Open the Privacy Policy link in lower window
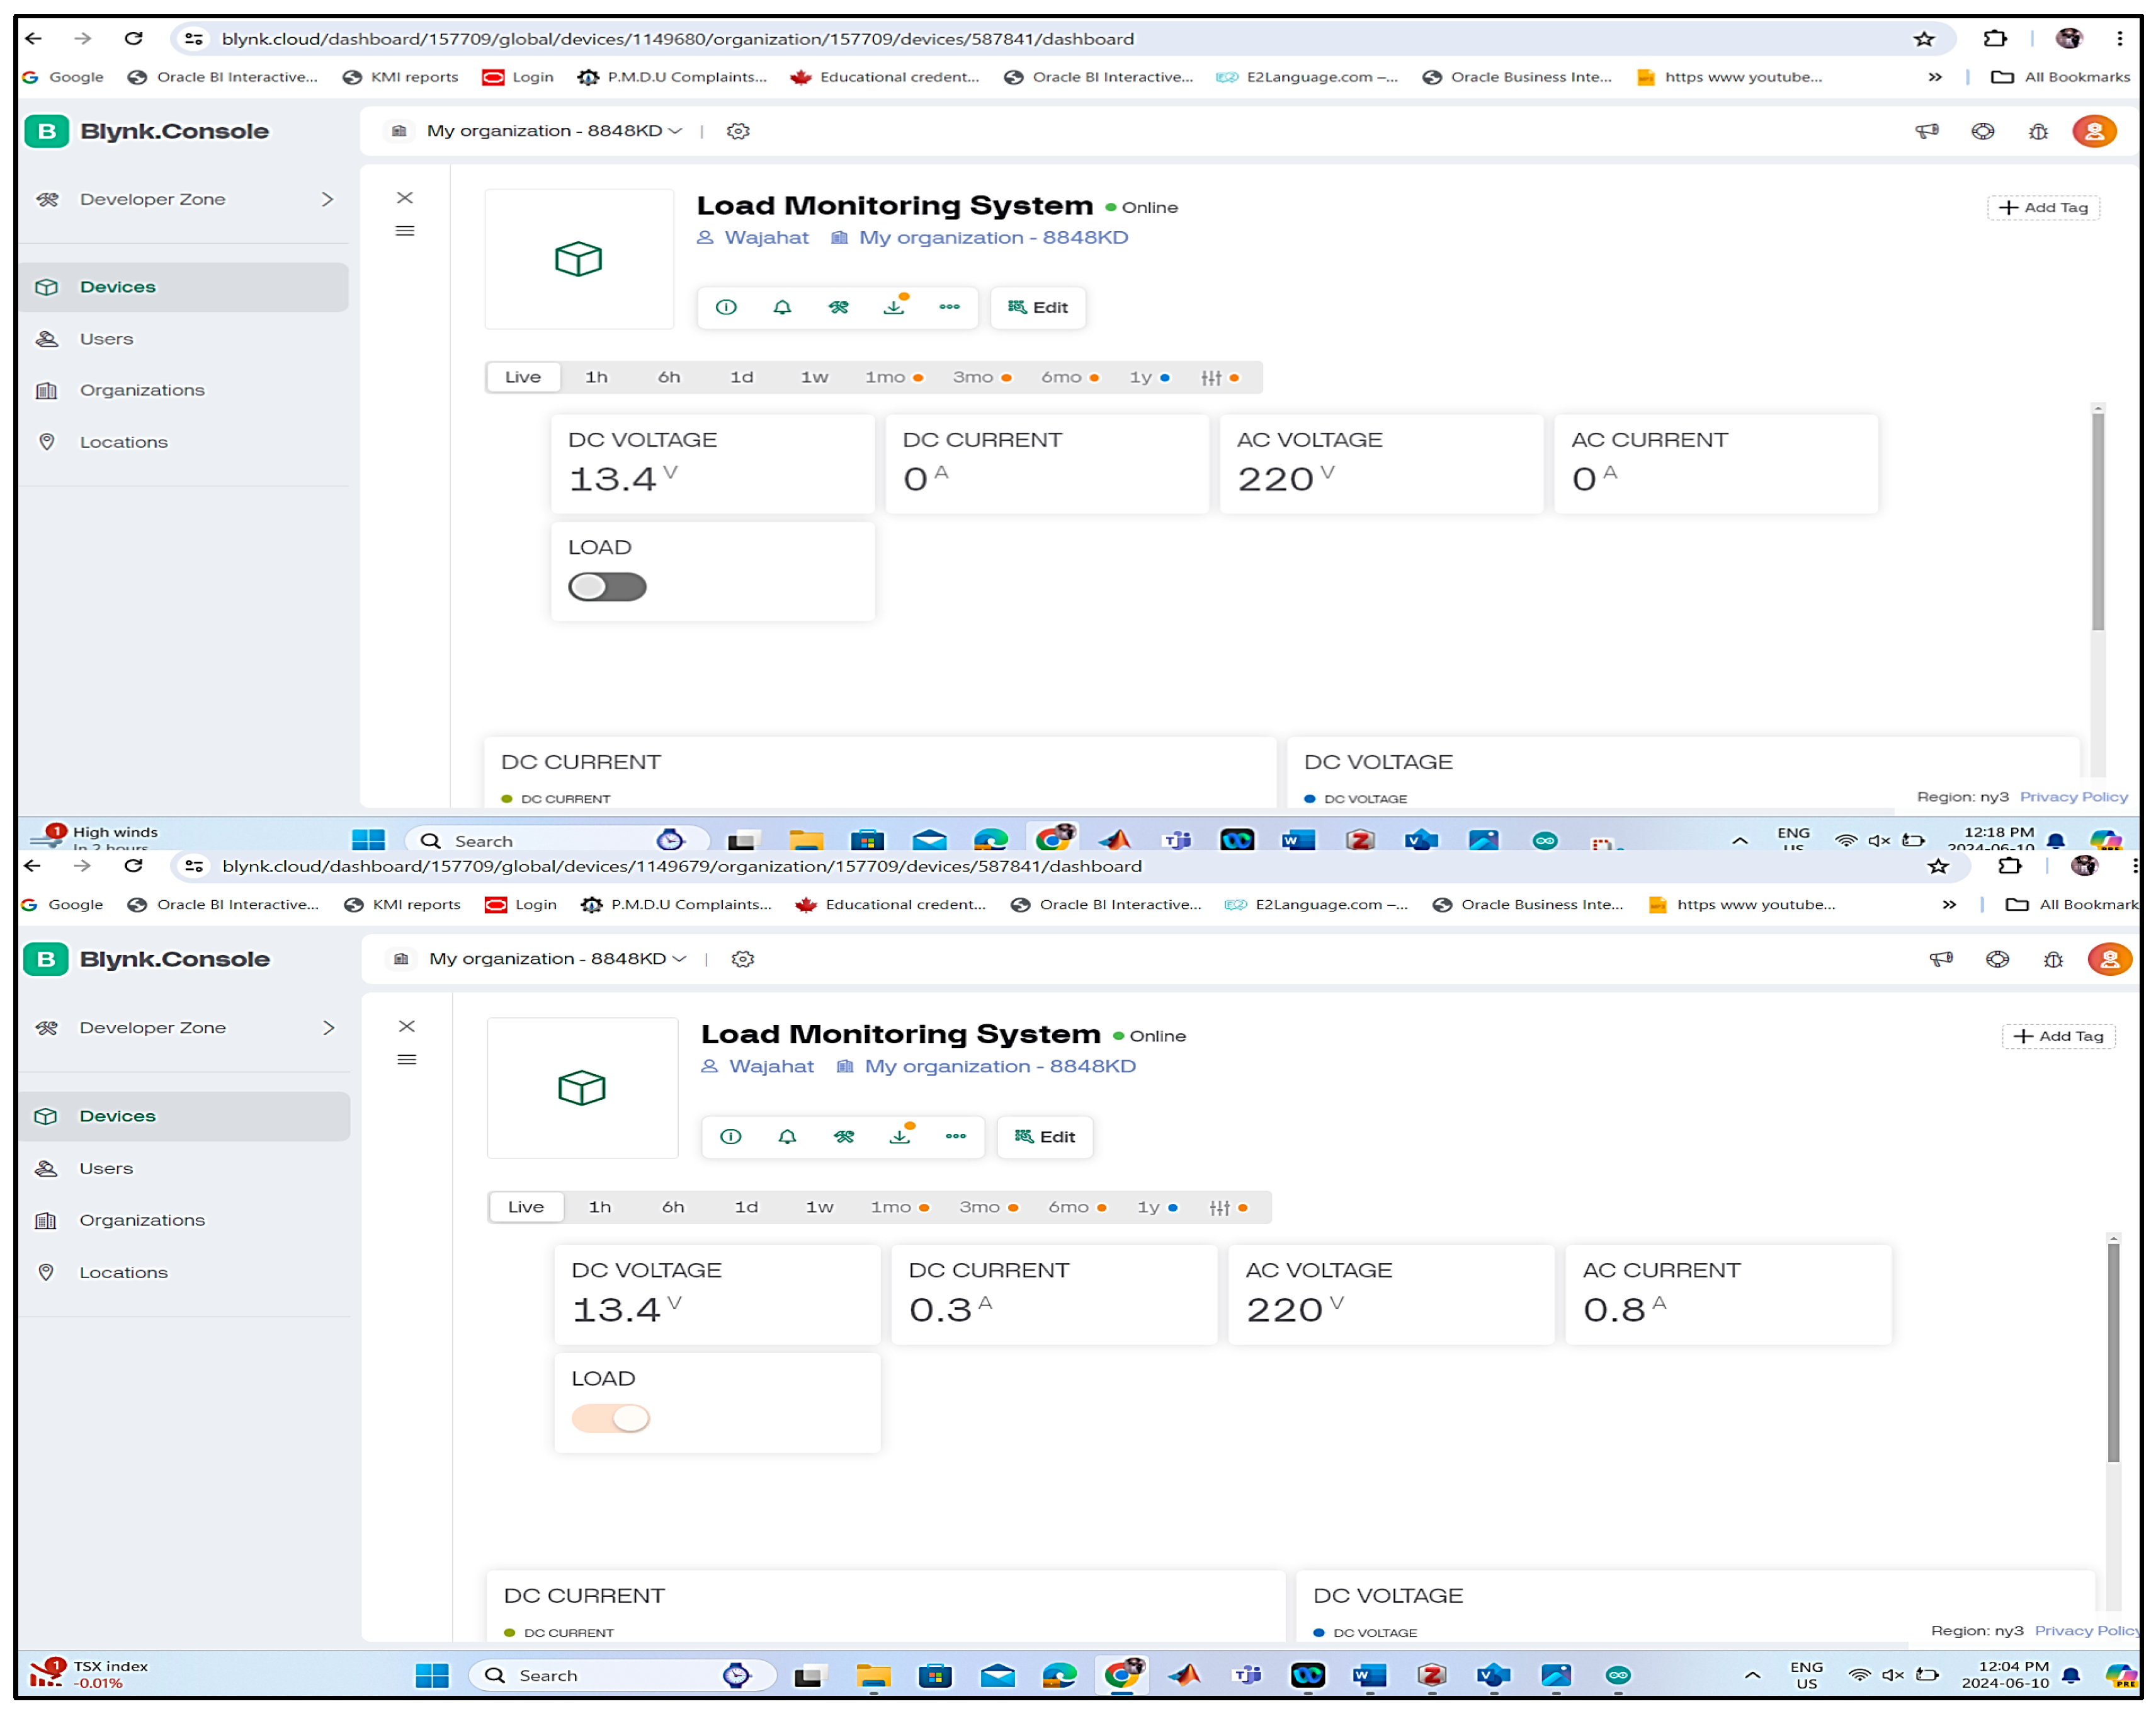Screen dimensions: 2156x1716 tap(2085, 1631)
